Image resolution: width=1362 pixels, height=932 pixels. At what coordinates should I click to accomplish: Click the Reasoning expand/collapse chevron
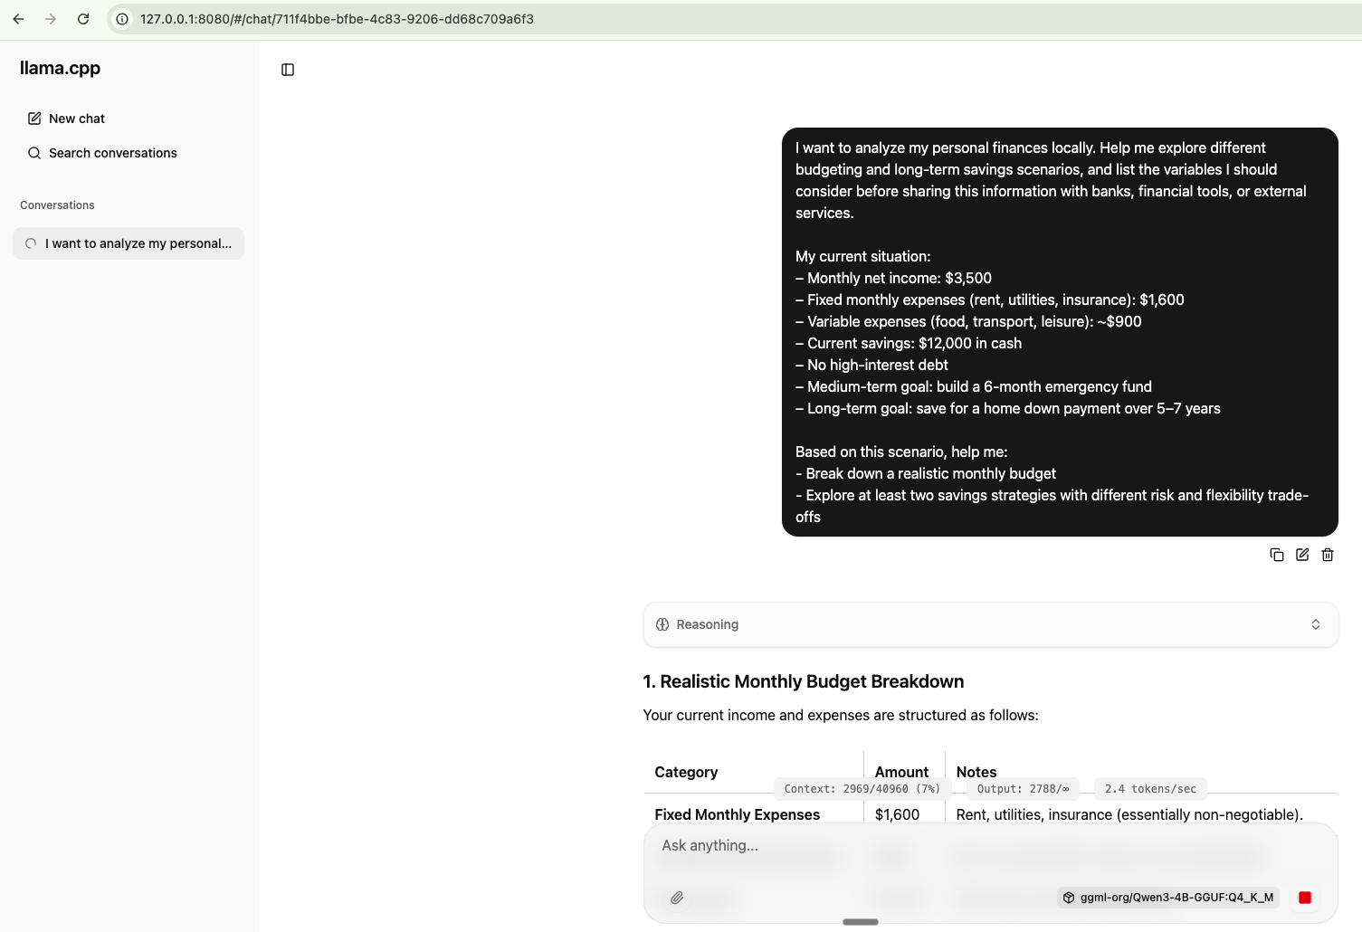[1316, 624]
